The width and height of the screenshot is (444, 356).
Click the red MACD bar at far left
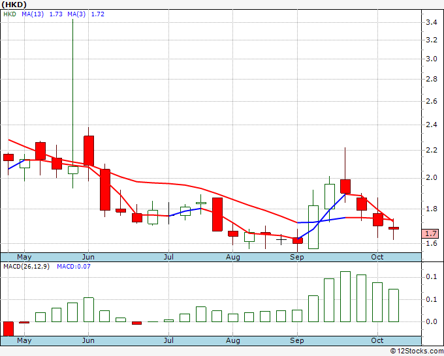click(x=8, y=329)
